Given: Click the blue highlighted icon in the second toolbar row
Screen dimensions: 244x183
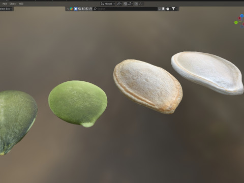Looking at the screenshot, I should point(76,9).
